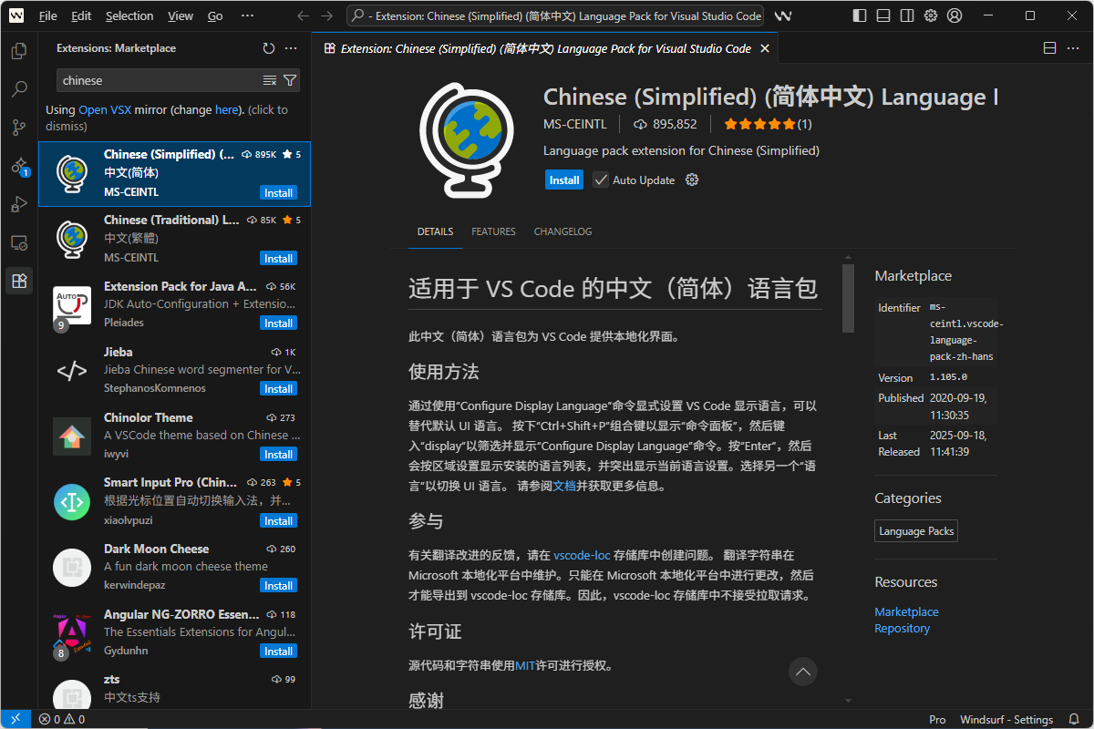Open Remote Explorer view icon
1094x729 pixels.
point(18,242)
